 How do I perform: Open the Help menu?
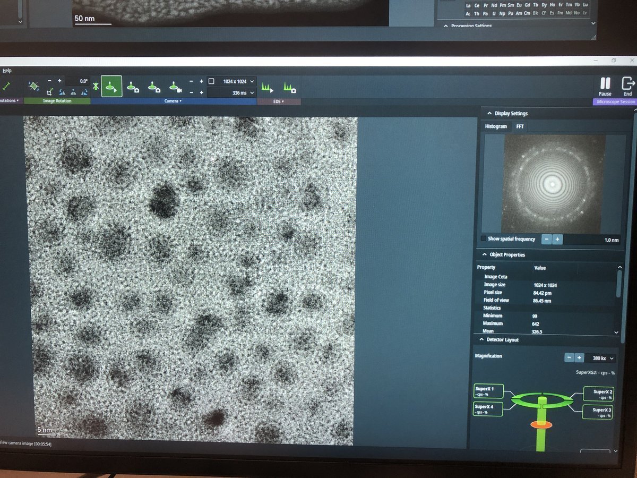point(6,70)
